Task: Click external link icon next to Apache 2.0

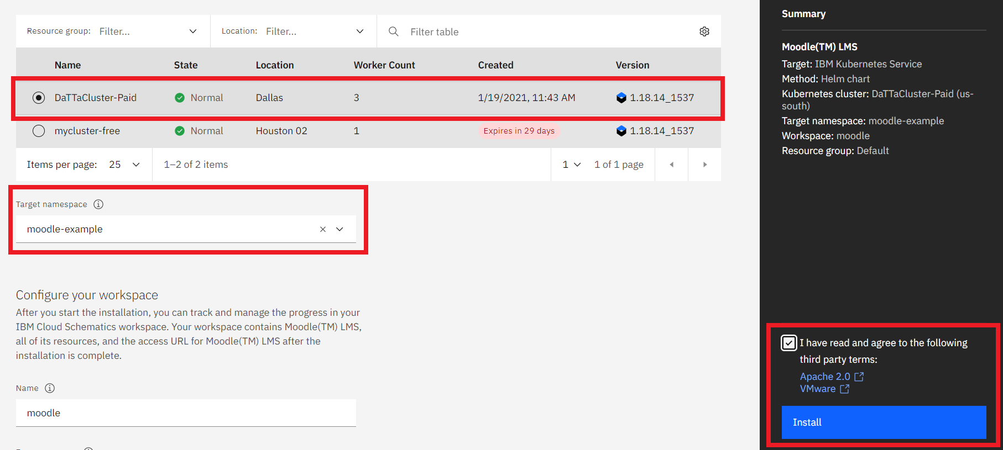Action: [x=859, y=377]
